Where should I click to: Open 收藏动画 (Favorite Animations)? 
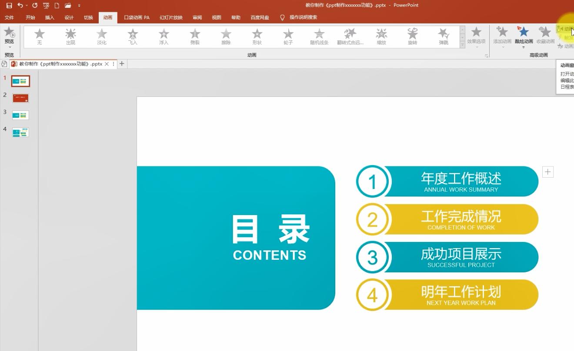pyautogui.click(x=545, y=36)
